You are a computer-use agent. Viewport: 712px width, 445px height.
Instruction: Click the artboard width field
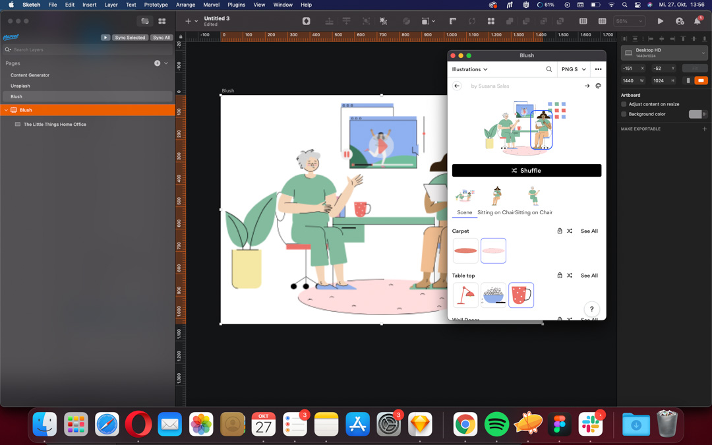[x=633, y=80]
